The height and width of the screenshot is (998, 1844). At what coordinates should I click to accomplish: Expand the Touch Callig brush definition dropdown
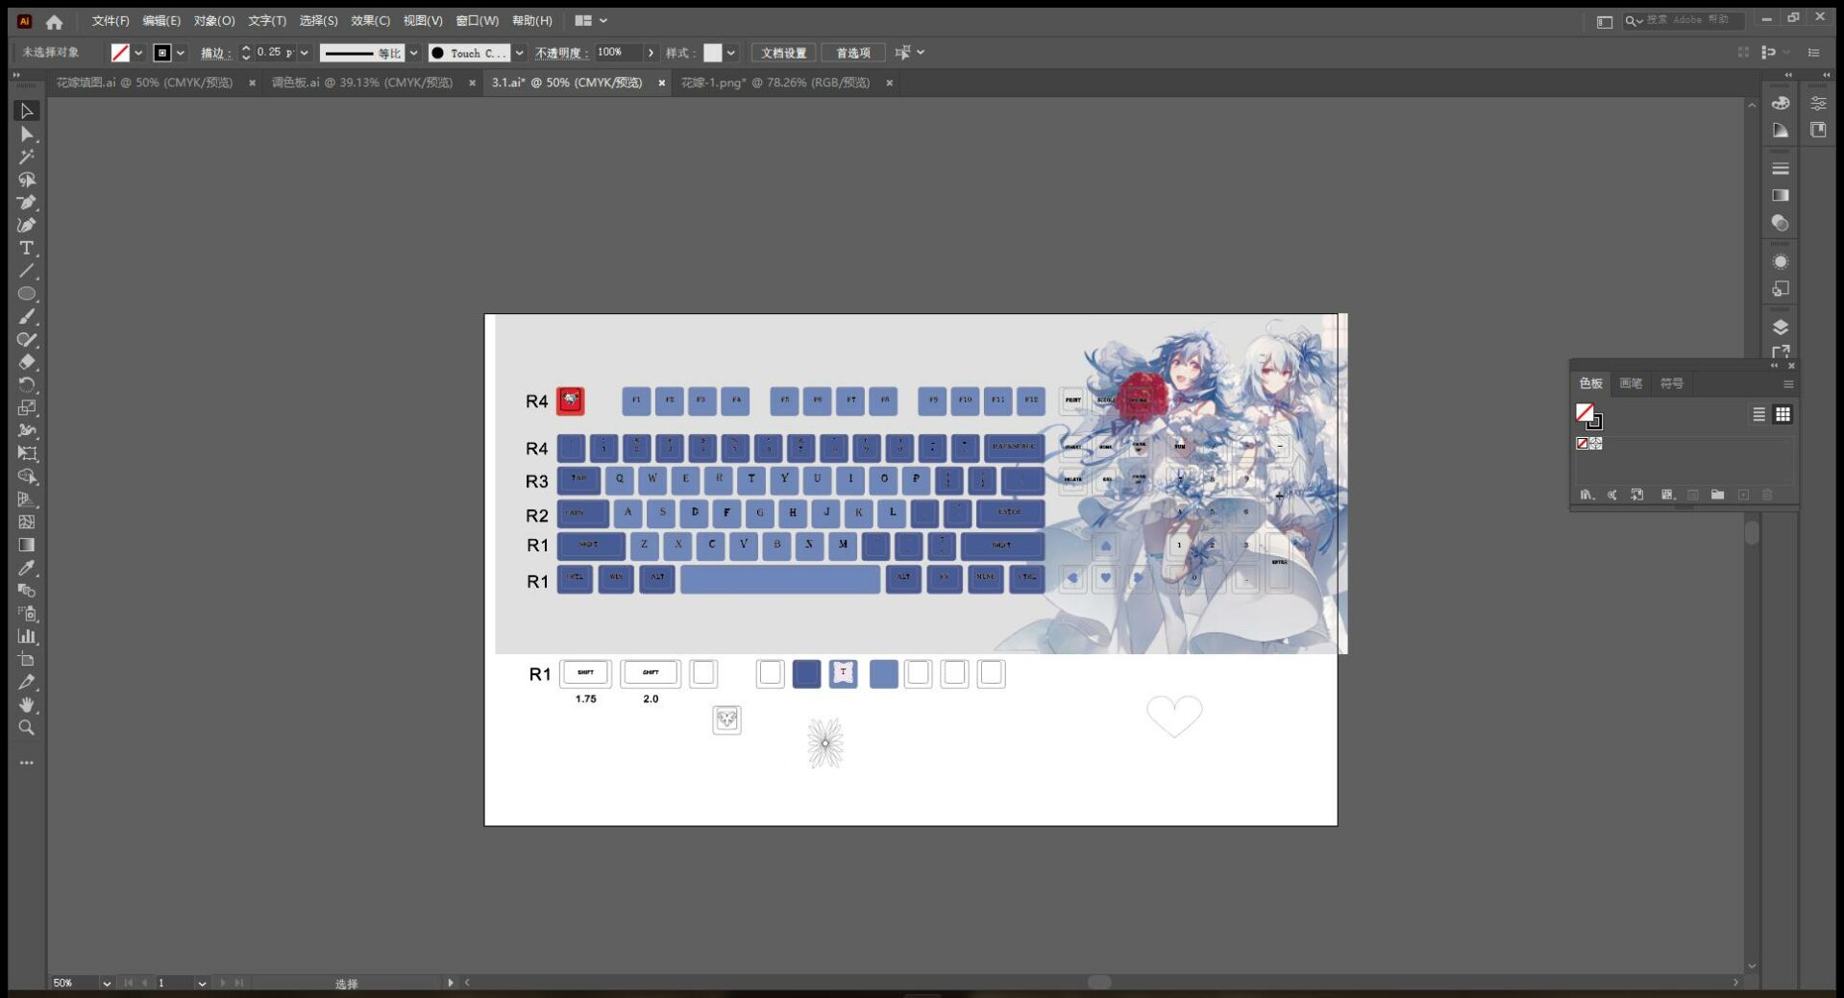519,53
